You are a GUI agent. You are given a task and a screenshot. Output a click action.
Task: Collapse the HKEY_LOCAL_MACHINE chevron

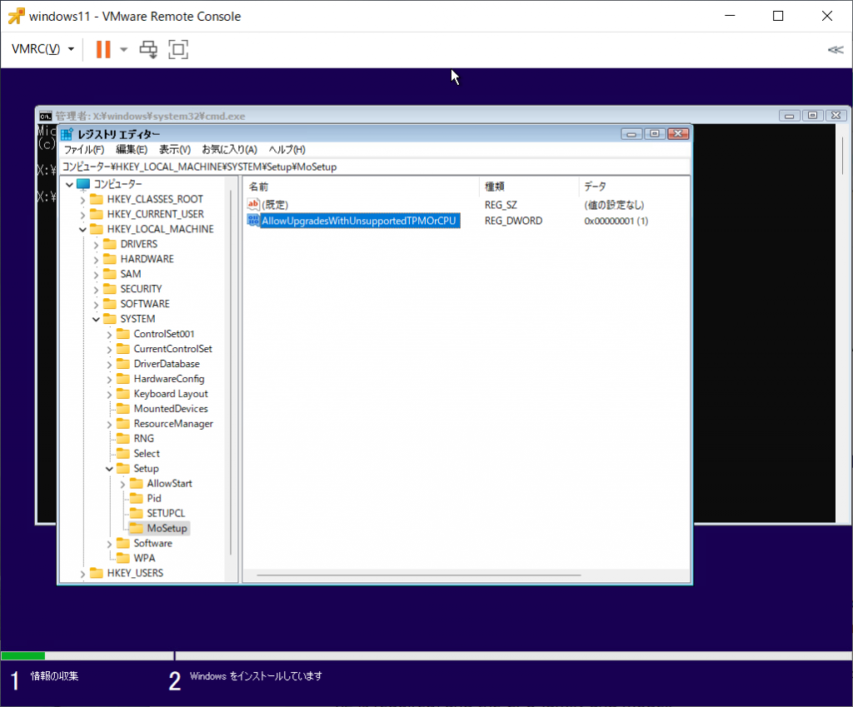coord(82,230)
